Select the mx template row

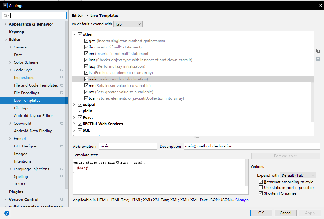[x=193, y=92]
